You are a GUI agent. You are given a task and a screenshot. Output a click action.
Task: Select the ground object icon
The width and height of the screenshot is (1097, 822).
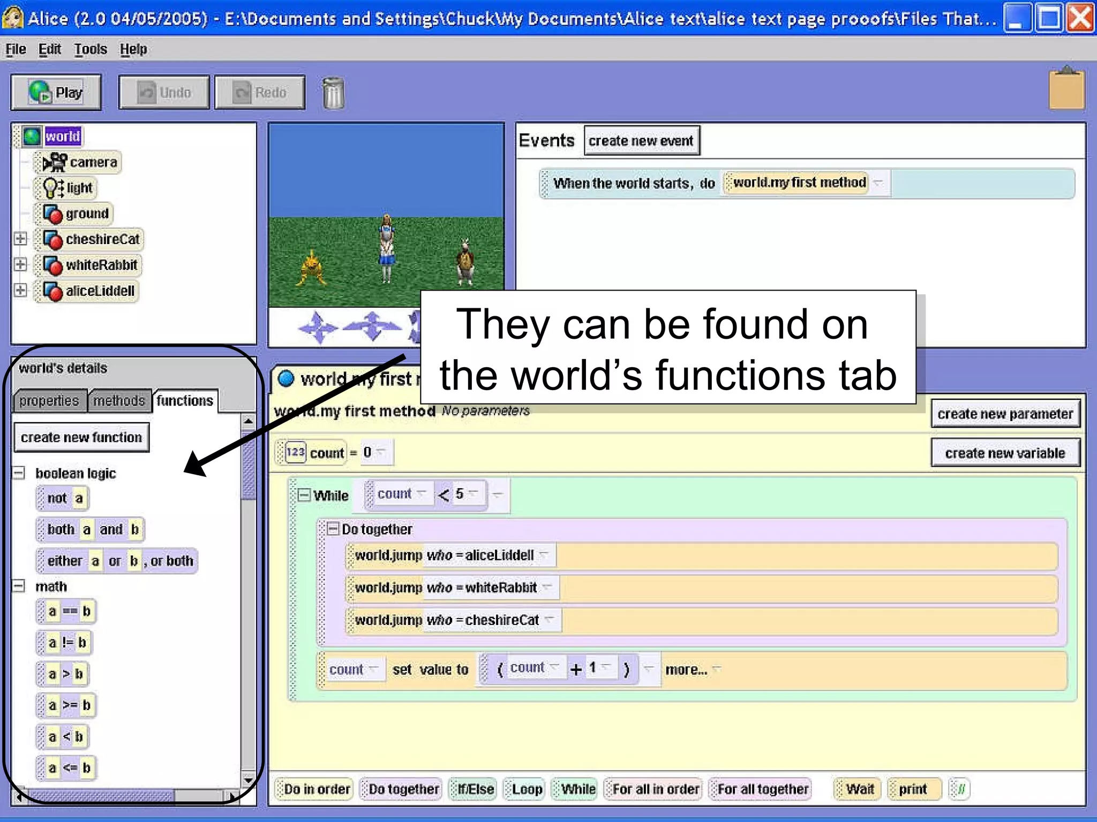[52, 214]
